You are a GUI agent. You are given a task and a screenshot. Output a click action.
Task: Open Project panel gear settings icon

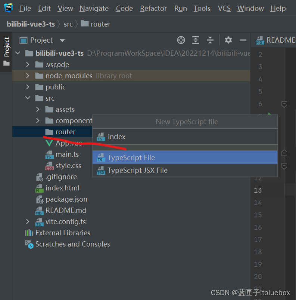tap(228, 40)
